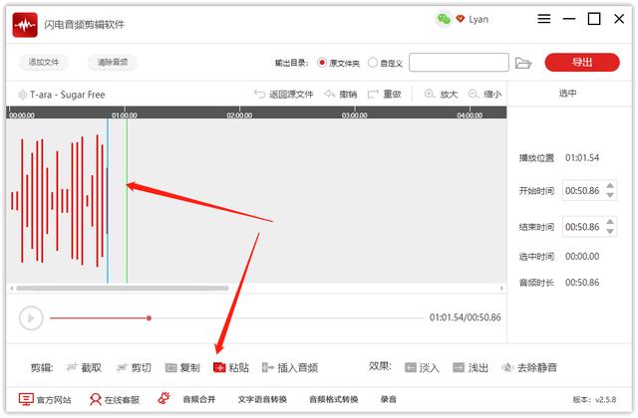Open the 录音 recorder
Screen dimensions: 638x418
(388, 400)
